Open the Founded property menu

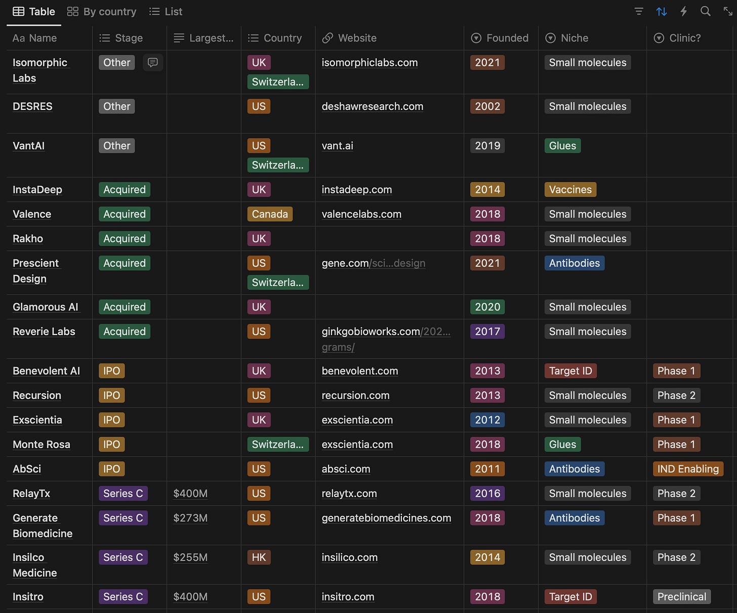pyautogui.click(x=500, y=37)
